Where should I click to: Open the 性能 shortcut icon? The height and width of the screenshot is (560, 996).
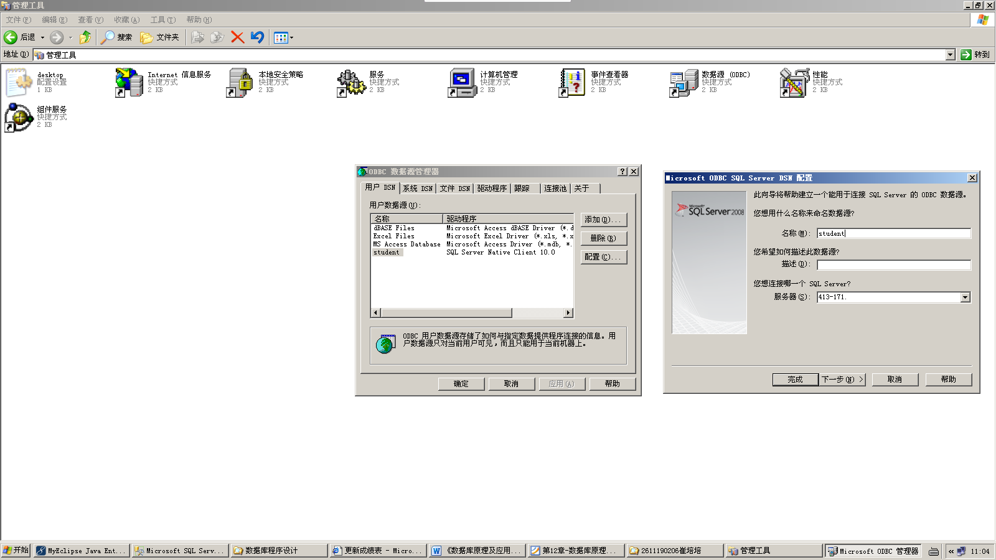coord(794,82)
